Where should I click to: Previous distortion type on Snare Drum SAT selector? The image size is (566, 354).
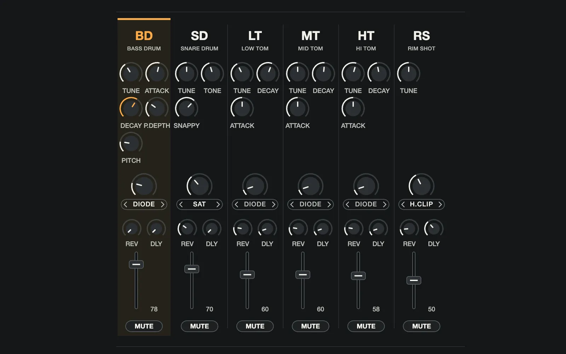pos(181,204)
